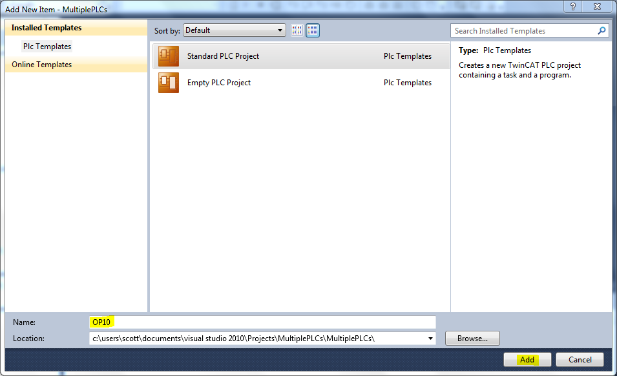Open the Sort by Default dropdown
The image size is (617, 376).
pos(235,30)
